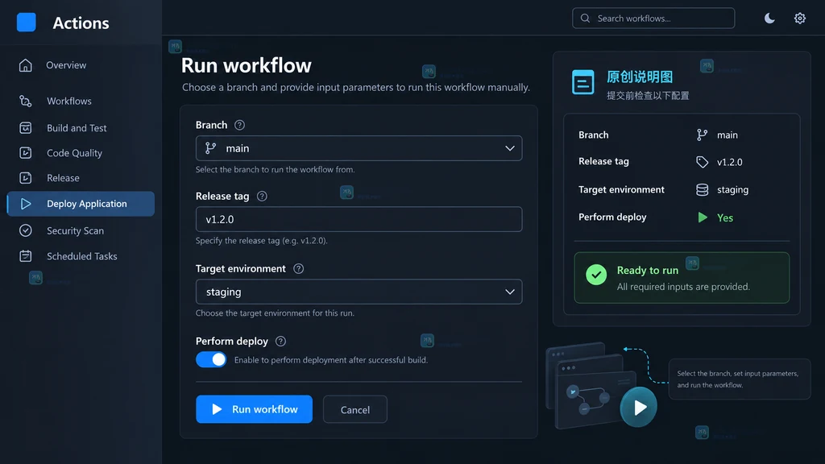
Task: Click the Overview home icon
Action: pos(25,65)
